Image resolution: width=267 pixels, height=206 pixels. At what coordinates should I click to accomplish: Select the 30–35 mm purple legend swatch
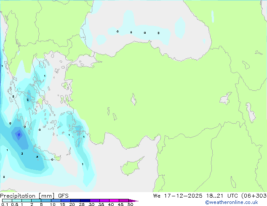[x=95, y=201]
